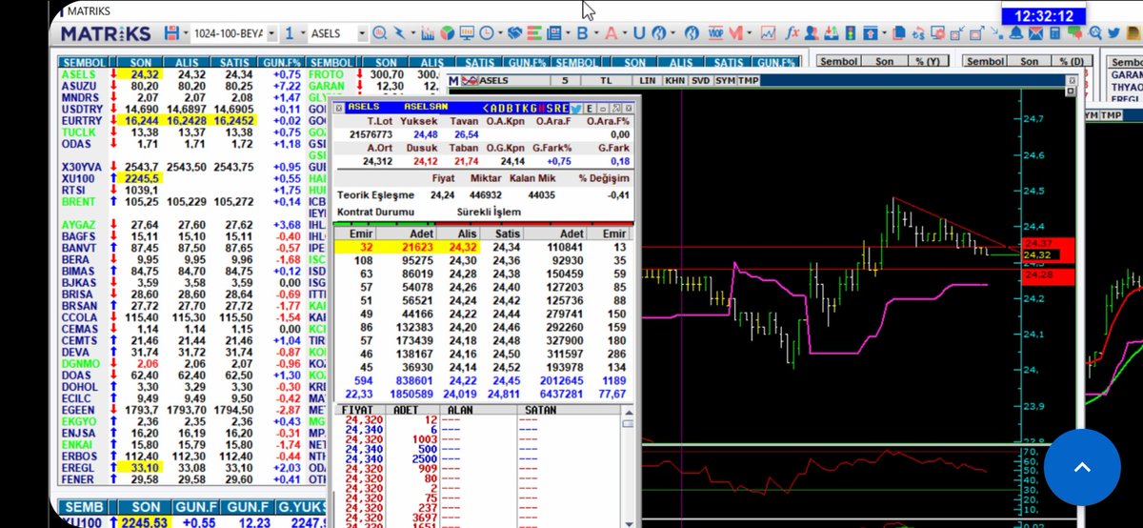
Task: Open the chat bubbles icon in toolbar
Action: [1074, 33]
